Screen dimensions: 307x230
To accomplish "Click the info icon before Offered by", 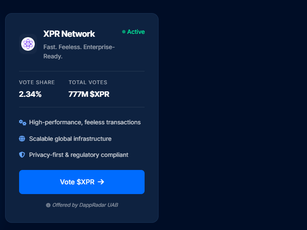I will 48,205.
